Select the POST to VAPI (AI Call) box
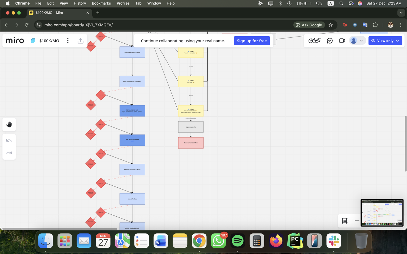Viewport: 407px width, 254px height. click(132, 111)
